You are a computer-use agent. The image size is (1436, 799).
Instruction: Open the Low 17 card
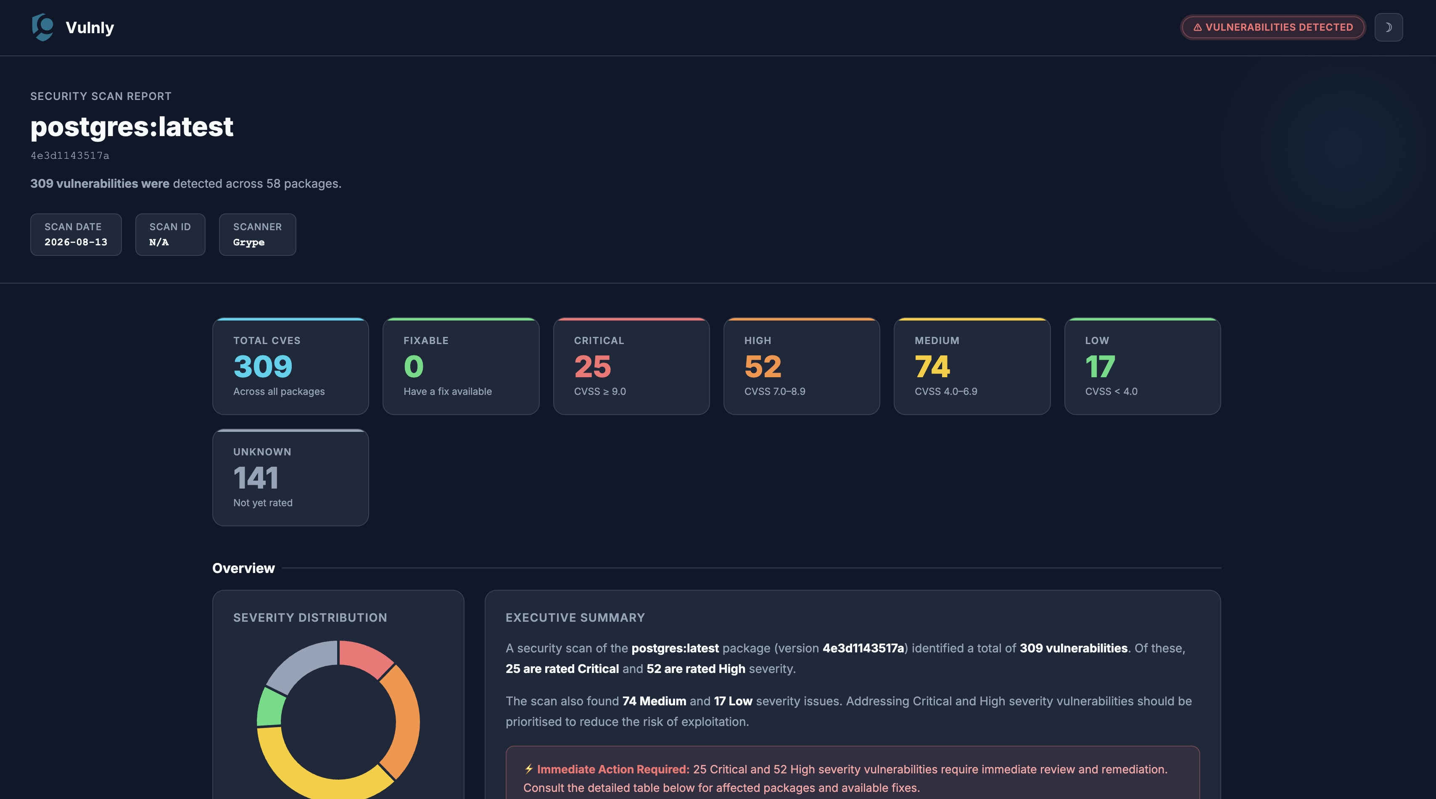coord(1142,366)
